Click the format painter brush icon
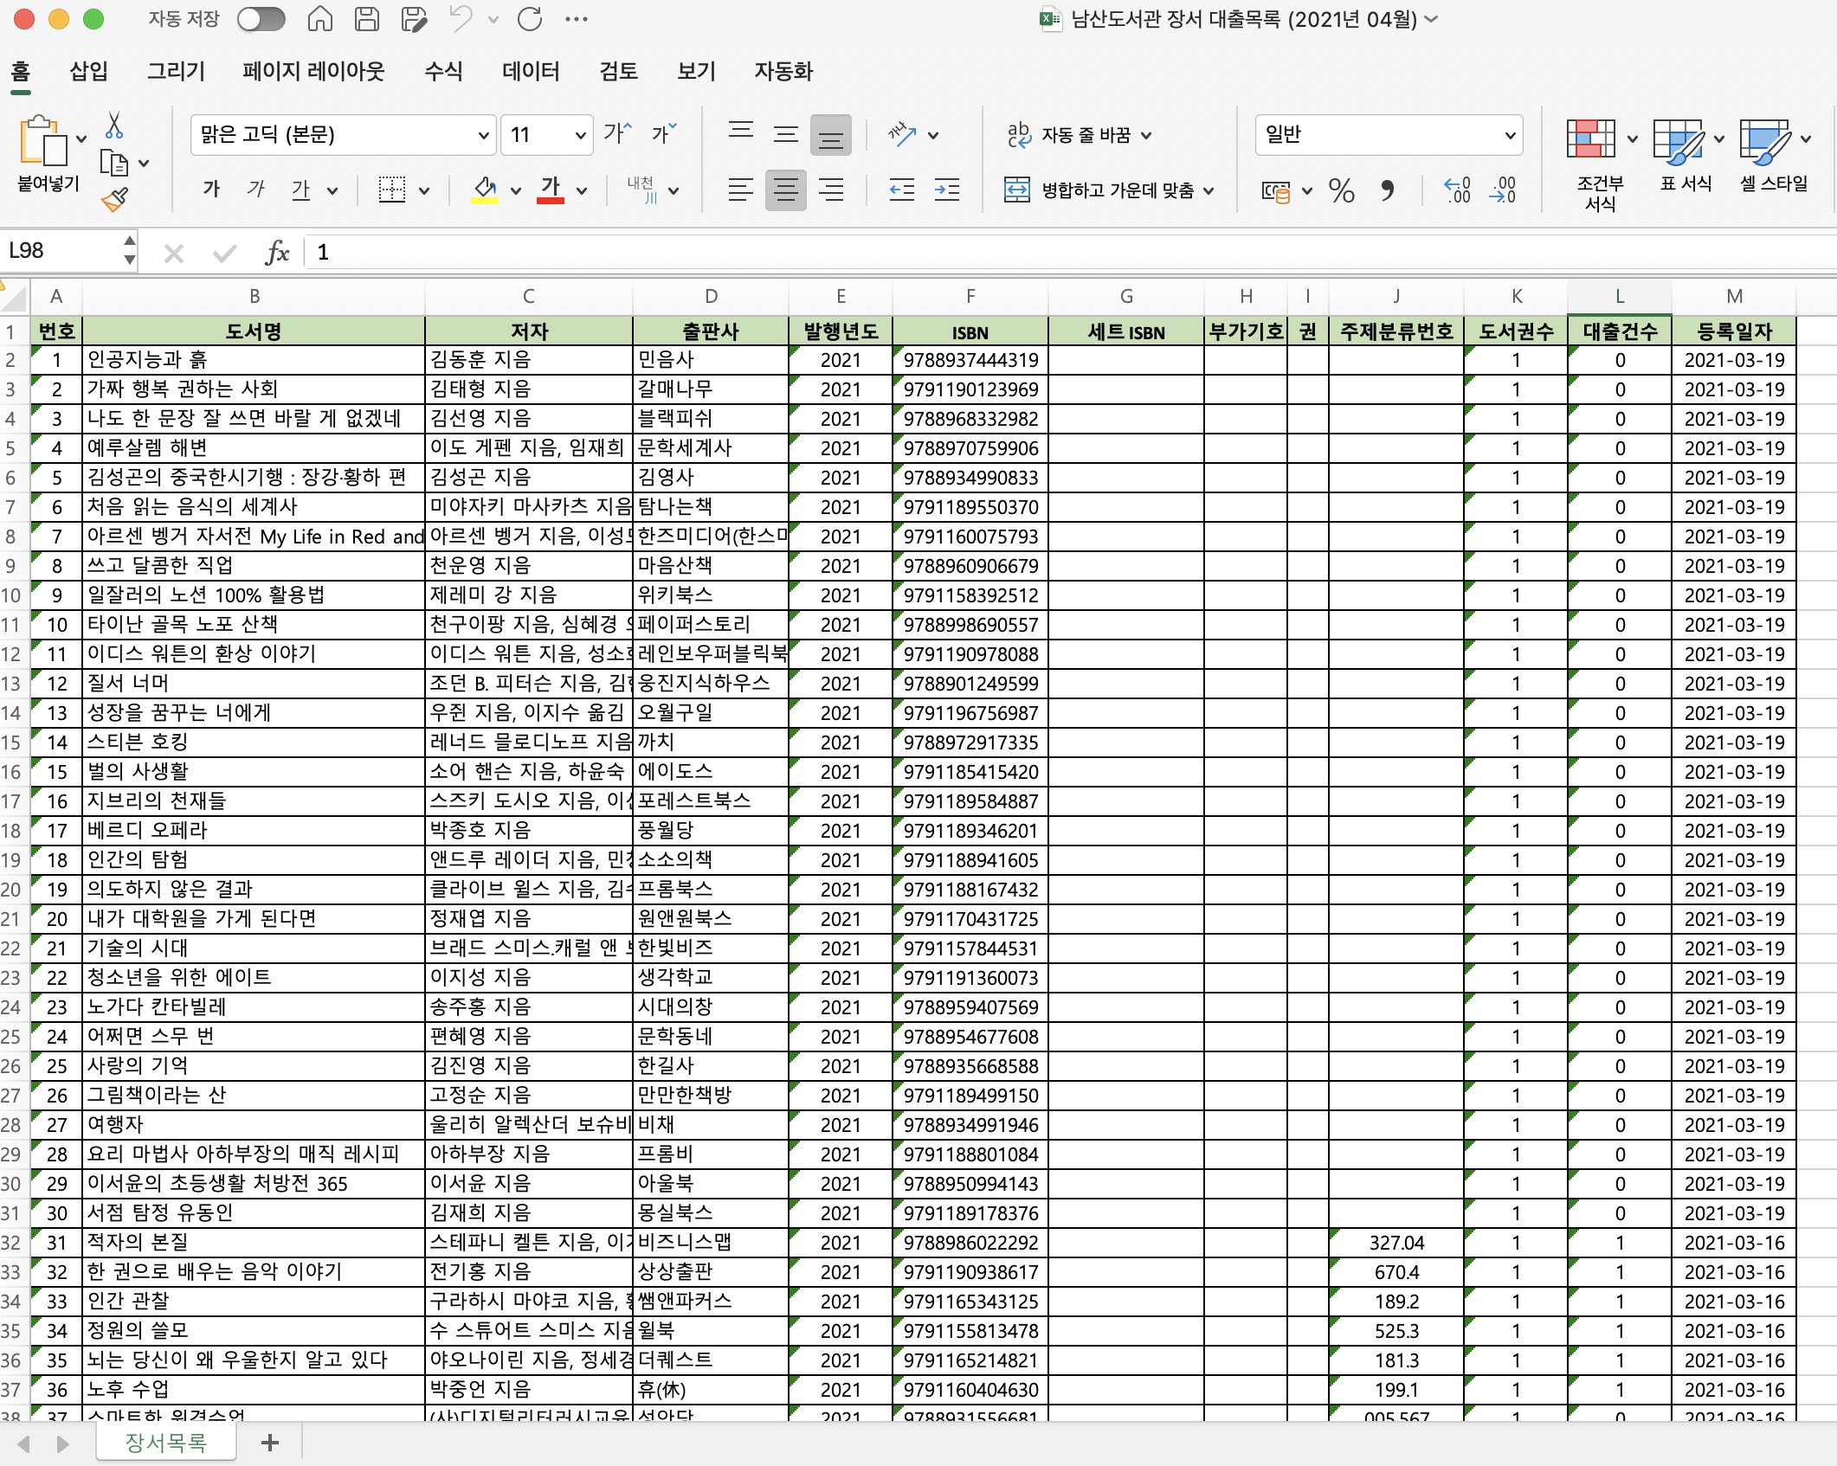Screen dimensions: 1837x1466 pos(115,200)
